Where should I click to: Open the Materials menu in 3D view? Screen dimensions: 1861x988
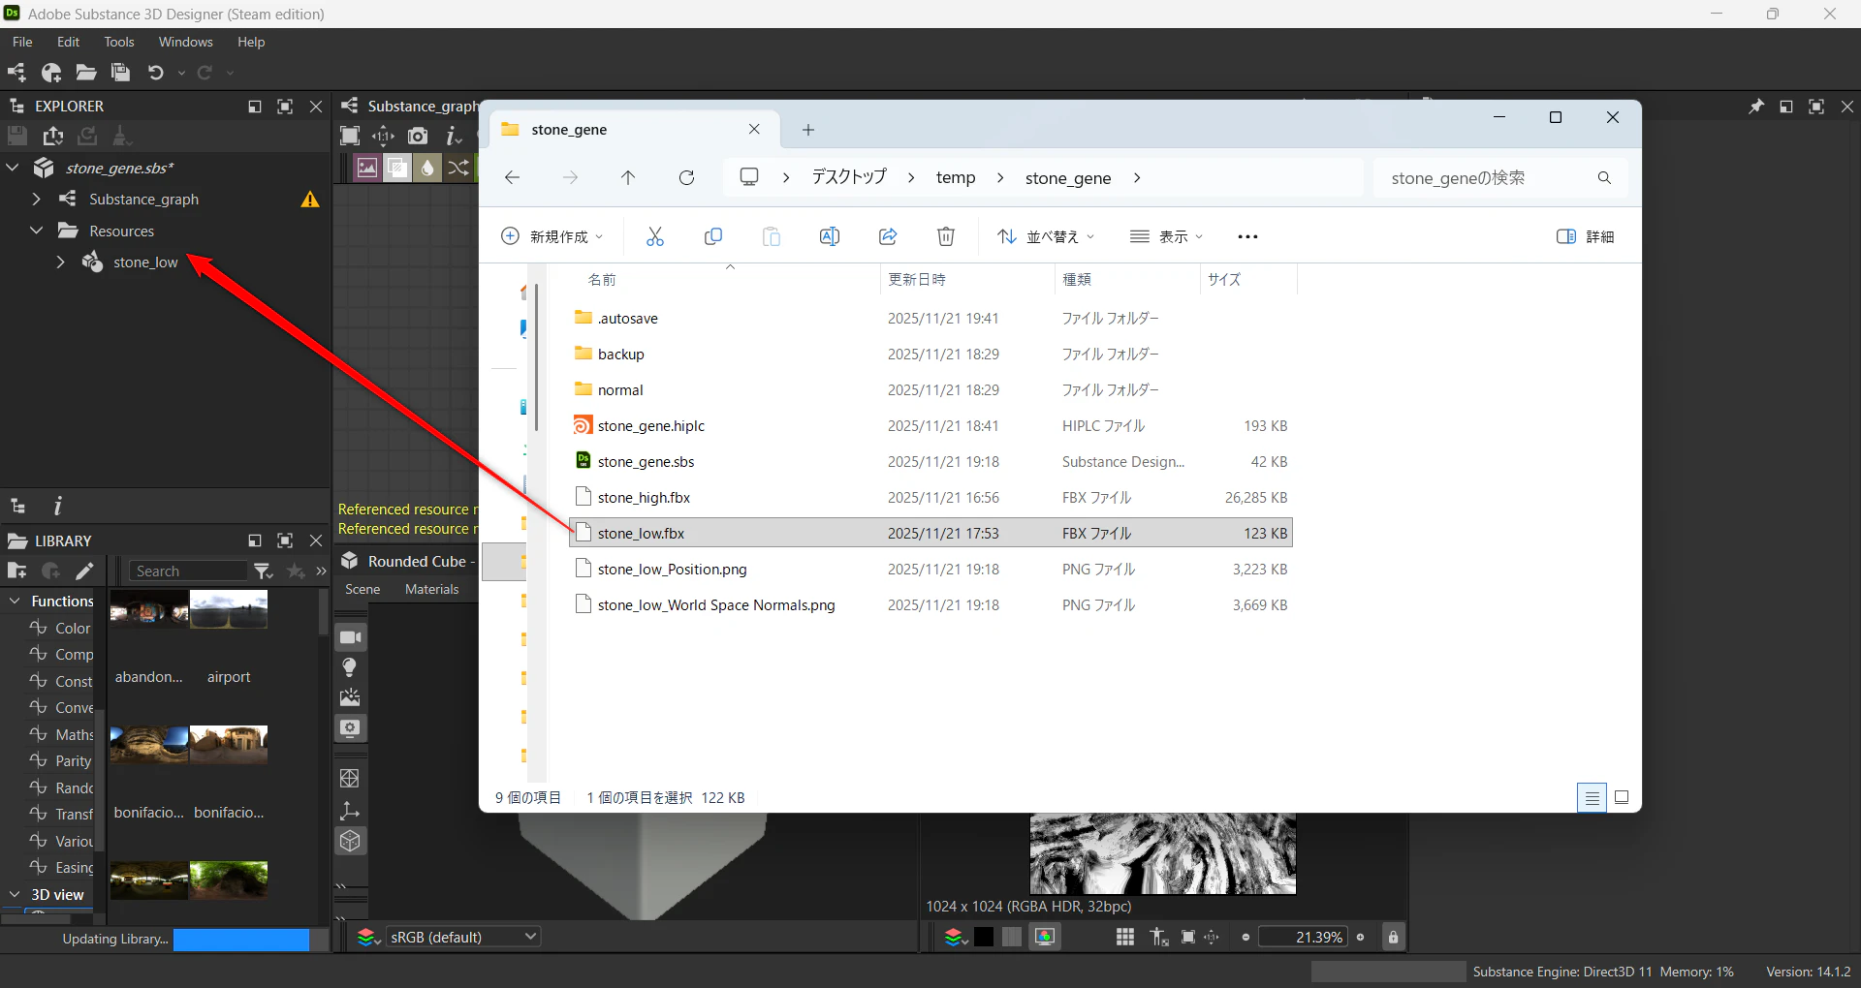pyautogui.click(x=431, y=589)
